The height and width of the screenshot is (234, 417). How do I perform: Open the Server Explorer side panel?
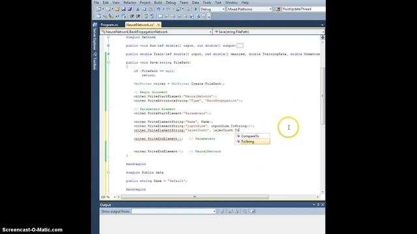(94, 36)
